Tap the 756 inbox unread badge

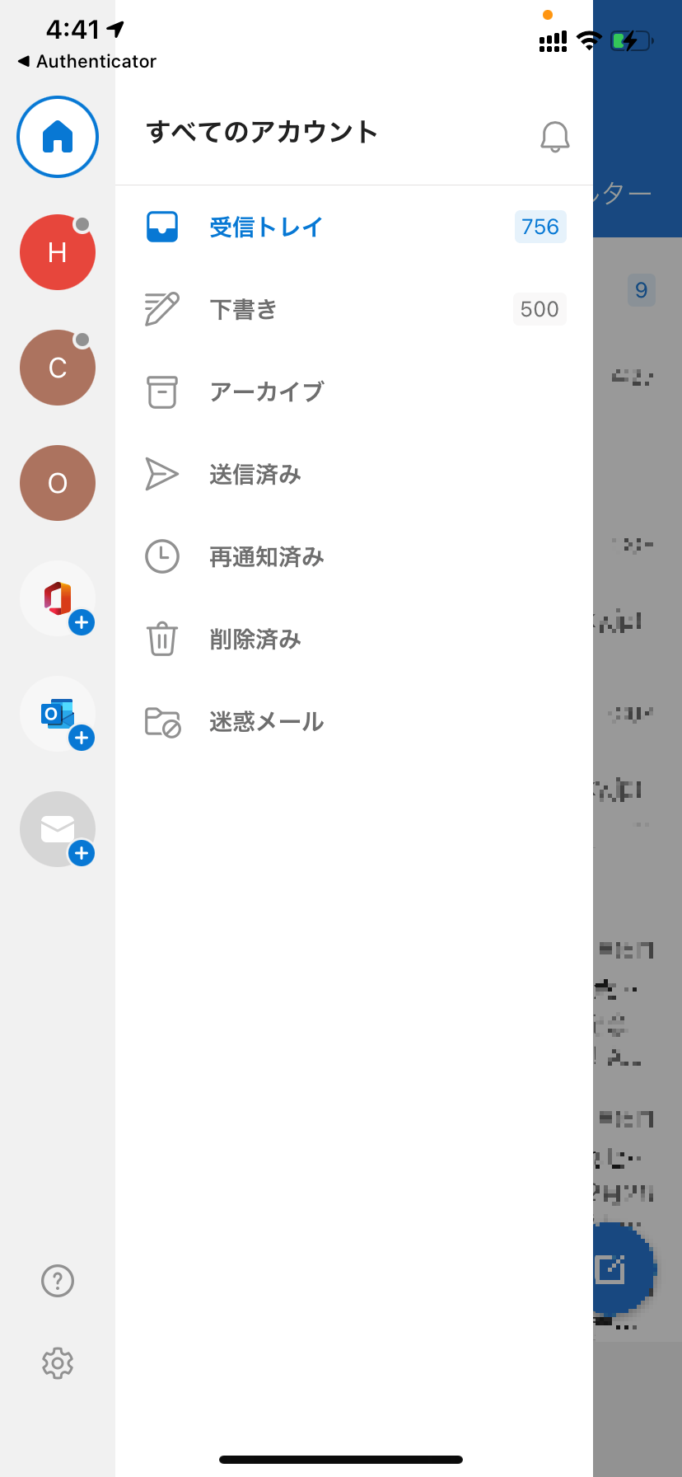(x=540, y=227)
